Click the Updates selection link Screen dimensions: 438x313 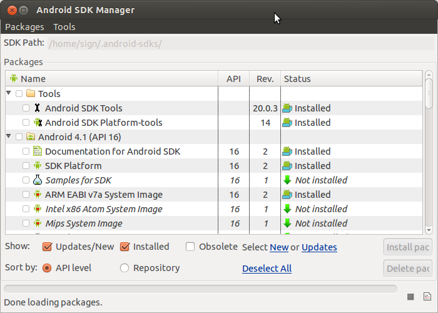[x=319, y=247]
